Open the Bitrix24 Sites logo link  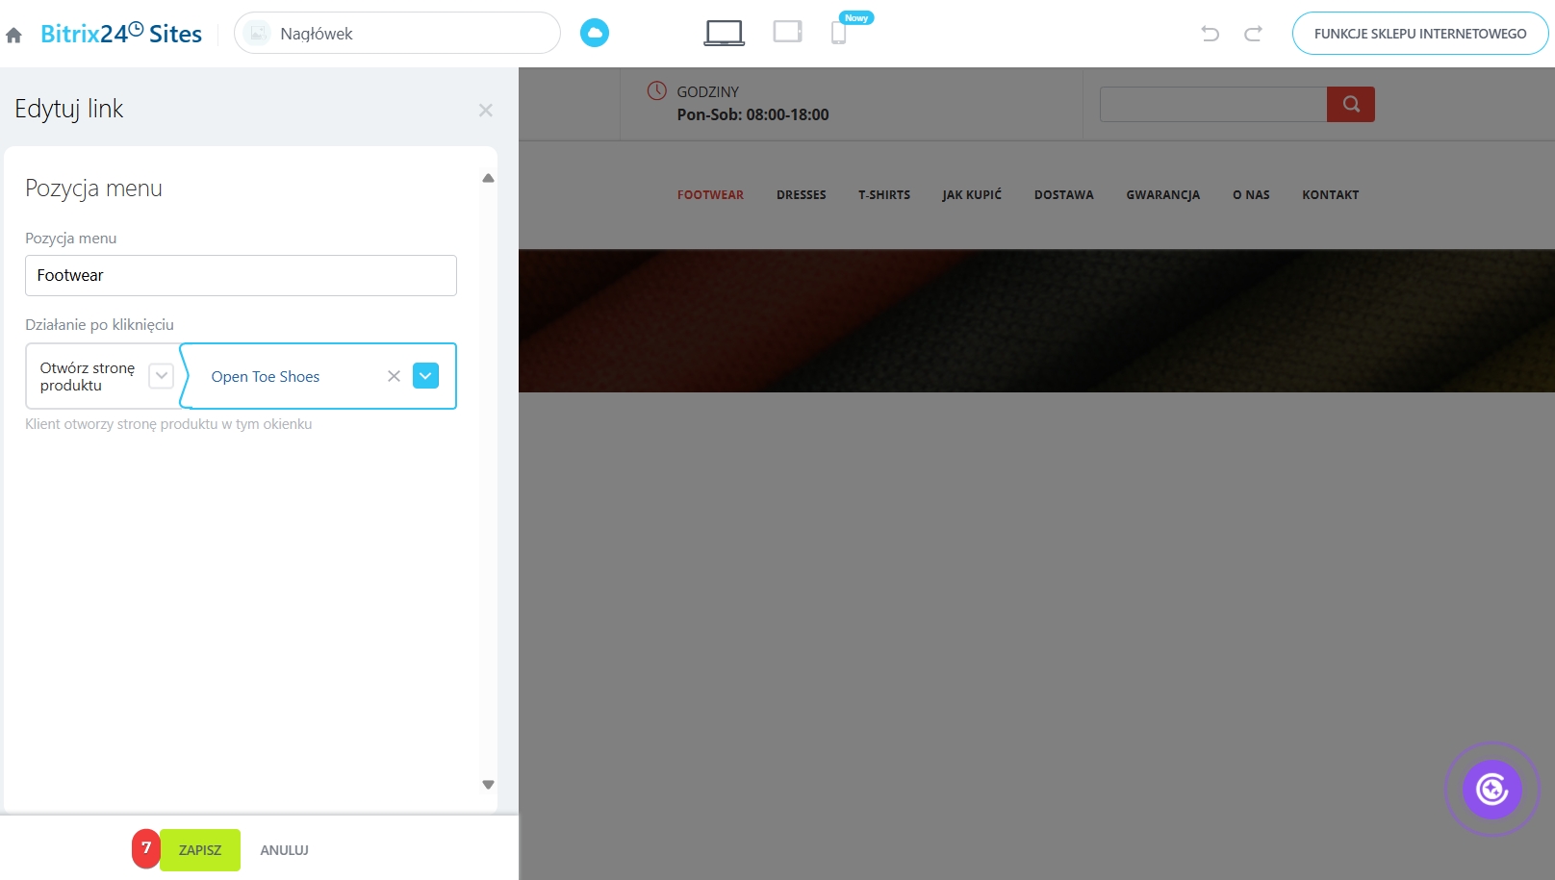[x=121, y=34]
